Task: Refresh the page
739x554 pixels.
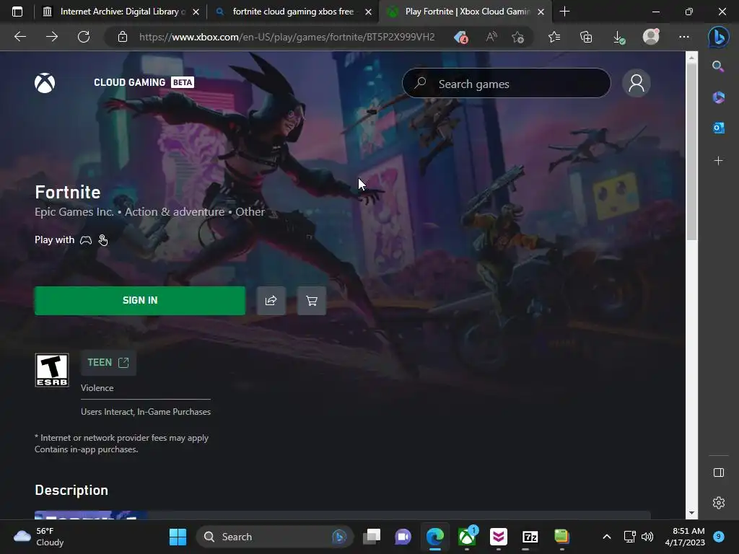Action: pyautogui.click(x=84, y=37)
